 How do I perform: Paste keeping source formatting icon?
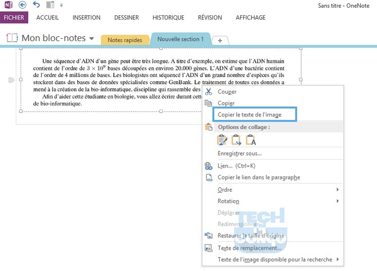(222, 140)
